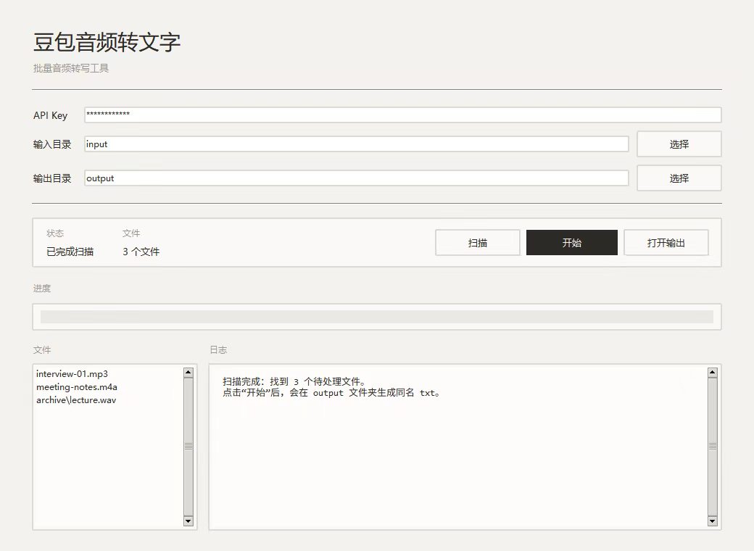Click the log line 扫描完成：找到 3 个待处理文件

[294, 381]
